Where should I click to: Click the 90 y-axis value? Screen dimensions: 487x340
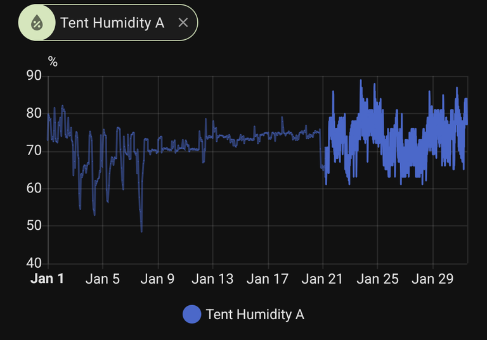[34, 77]
